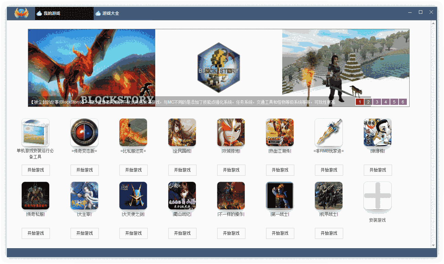Start 单机游戏安装运行必备工具 with its 开始游戏 button
The width and height of the screenshot is (444, 264).
[36, 170]
